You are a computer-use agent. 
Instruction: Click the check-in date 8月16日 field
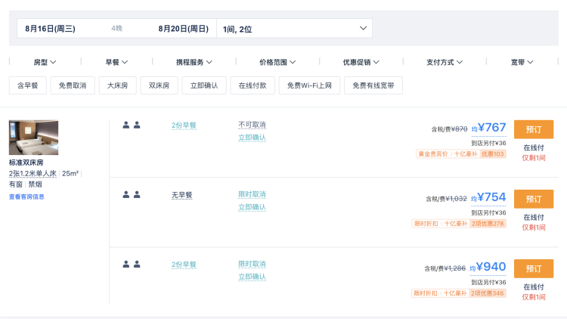click(50, 29)
